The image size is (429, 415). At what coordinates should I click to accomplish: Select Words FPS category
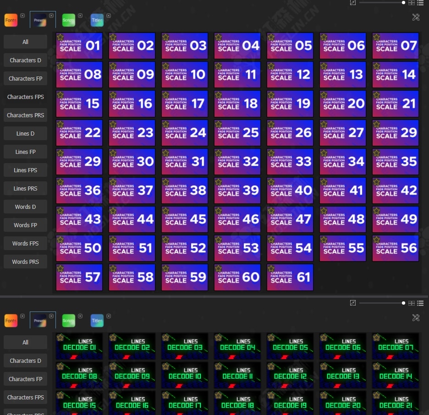tap(26, 243)
